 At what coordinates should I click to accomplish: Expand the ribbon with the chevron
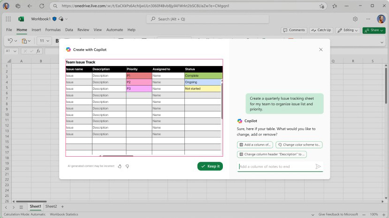pyautogui.click(x=382, y=42)
